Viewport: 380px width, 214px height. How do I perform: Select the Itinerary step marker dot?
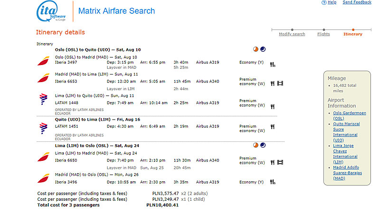(353, 30)
